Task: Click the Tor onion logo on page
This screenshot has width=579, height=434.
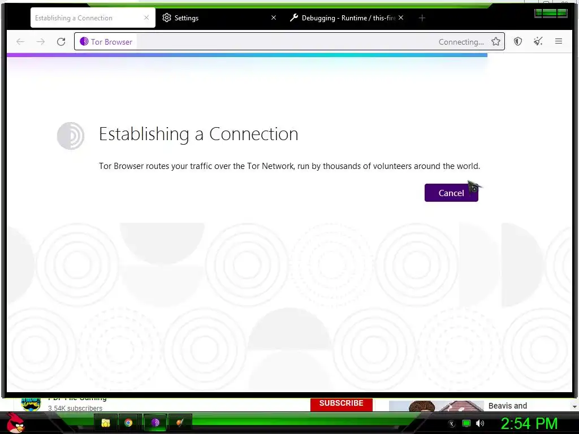Action: (x=71, y=136)
